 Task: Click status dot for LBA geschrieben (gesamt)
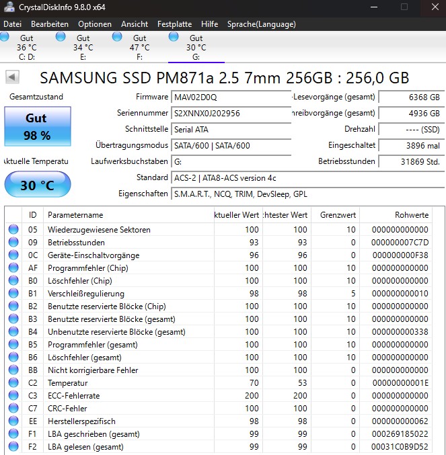[13, 433]
